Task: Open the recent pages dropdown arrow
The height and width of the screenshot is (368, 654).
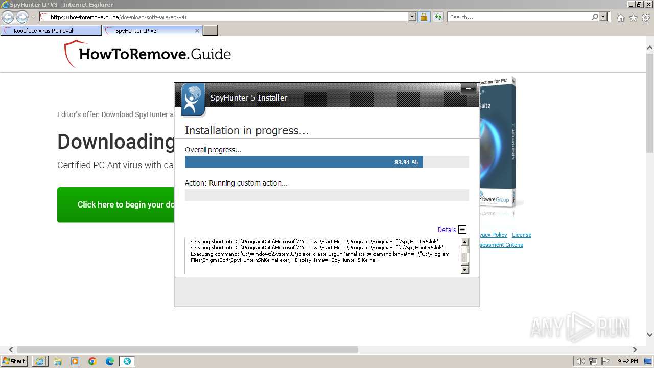Action: pyautogui.click(x=33, y=17)
